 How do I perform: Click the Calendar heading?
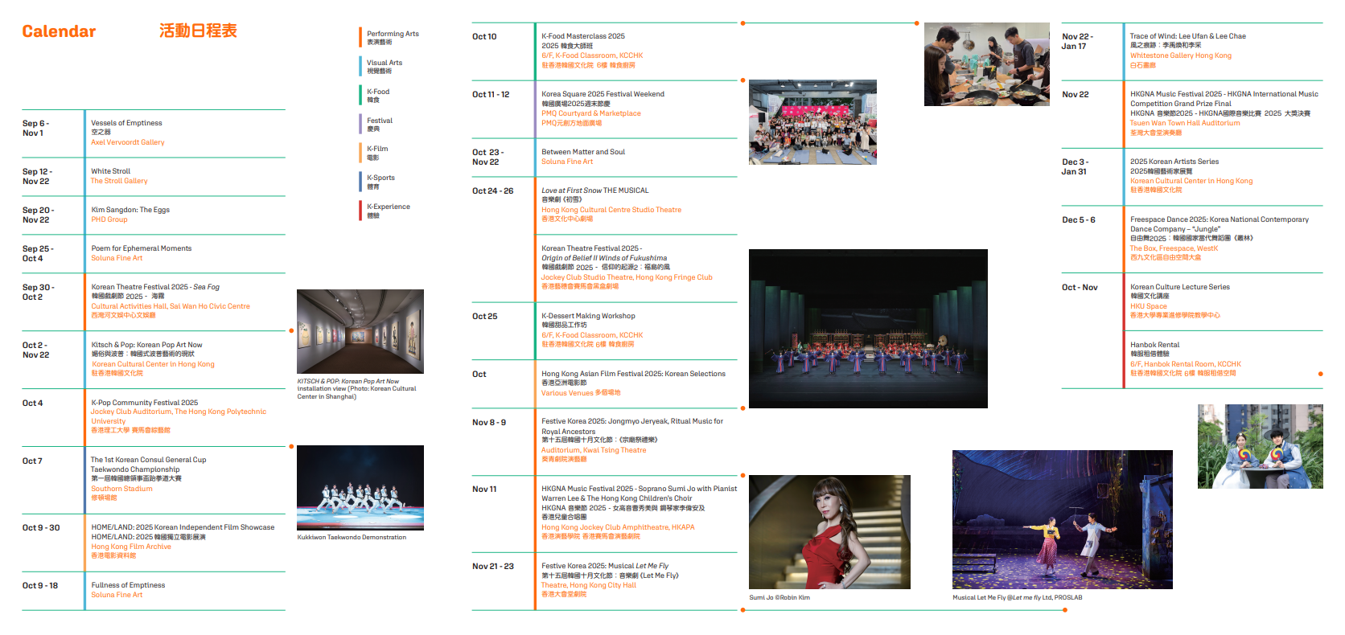(x=59, y=31)
